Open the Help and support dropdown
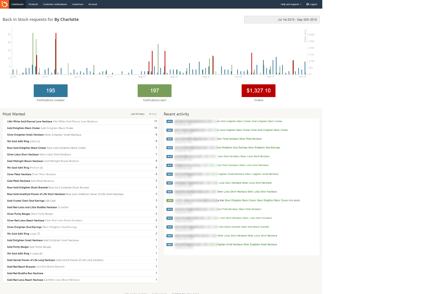The image size is (445, 294). click(291, 4)
